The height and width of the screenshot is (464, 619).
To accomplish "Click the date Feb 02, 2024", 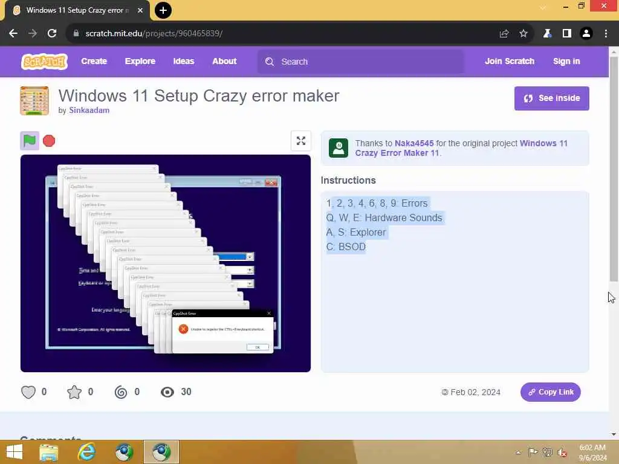I will (475, 392).
